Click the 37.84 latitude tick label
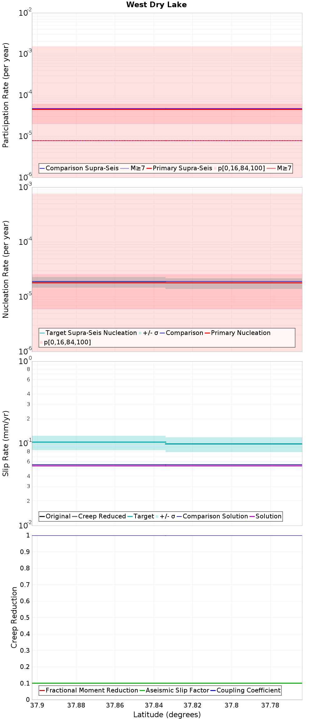This screenshot has width=313, height=720. [154, 705]
